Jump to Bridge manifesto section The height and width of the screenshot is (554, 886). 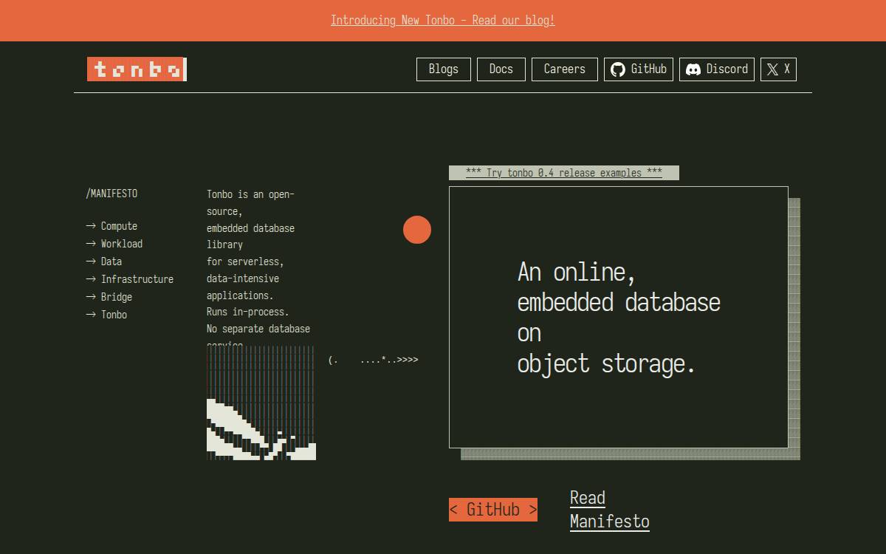(x=109, y=297)
